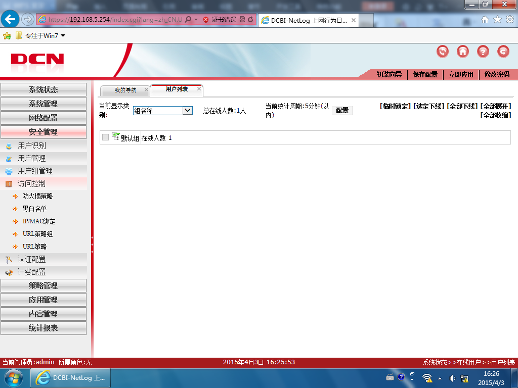518x388 pixels.
Task: Click the compatibility view icon in address bar
Action: (242, 20)
